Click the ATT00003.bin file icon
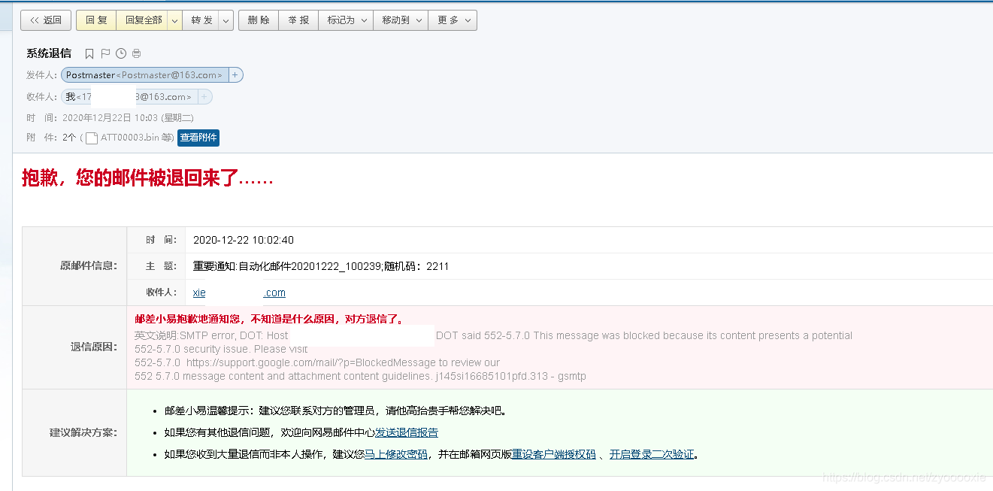Viewport: 993px width, 491px height. point(92,138)
